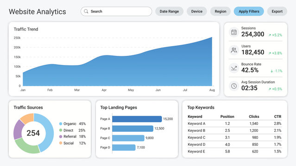Image resolution: width=296 pixels, height=166 pixels.
Task: Select the Keyword A row label
Action: (196, 124)
